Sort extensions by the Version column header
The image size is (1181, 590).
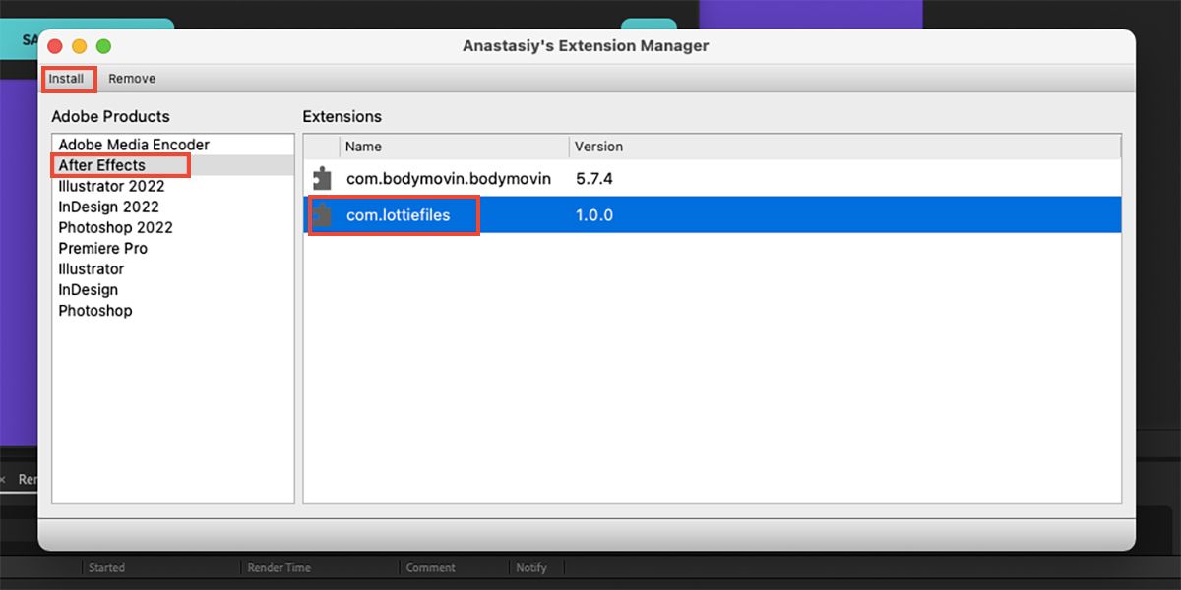pos(844,147)
